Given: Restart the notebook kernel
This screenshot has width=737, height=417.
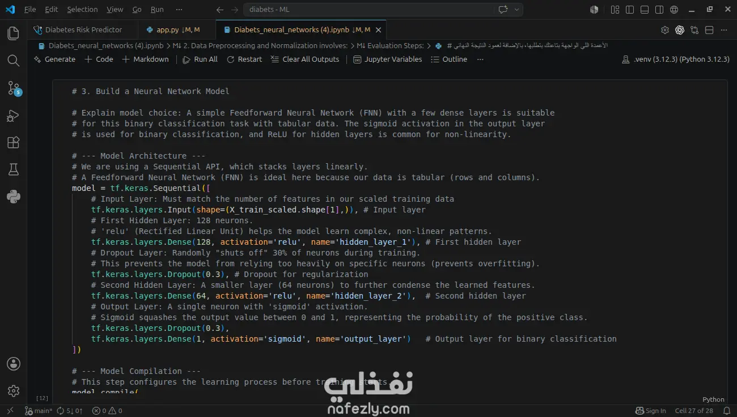Looking at the screenshot, I should point(244,59).
